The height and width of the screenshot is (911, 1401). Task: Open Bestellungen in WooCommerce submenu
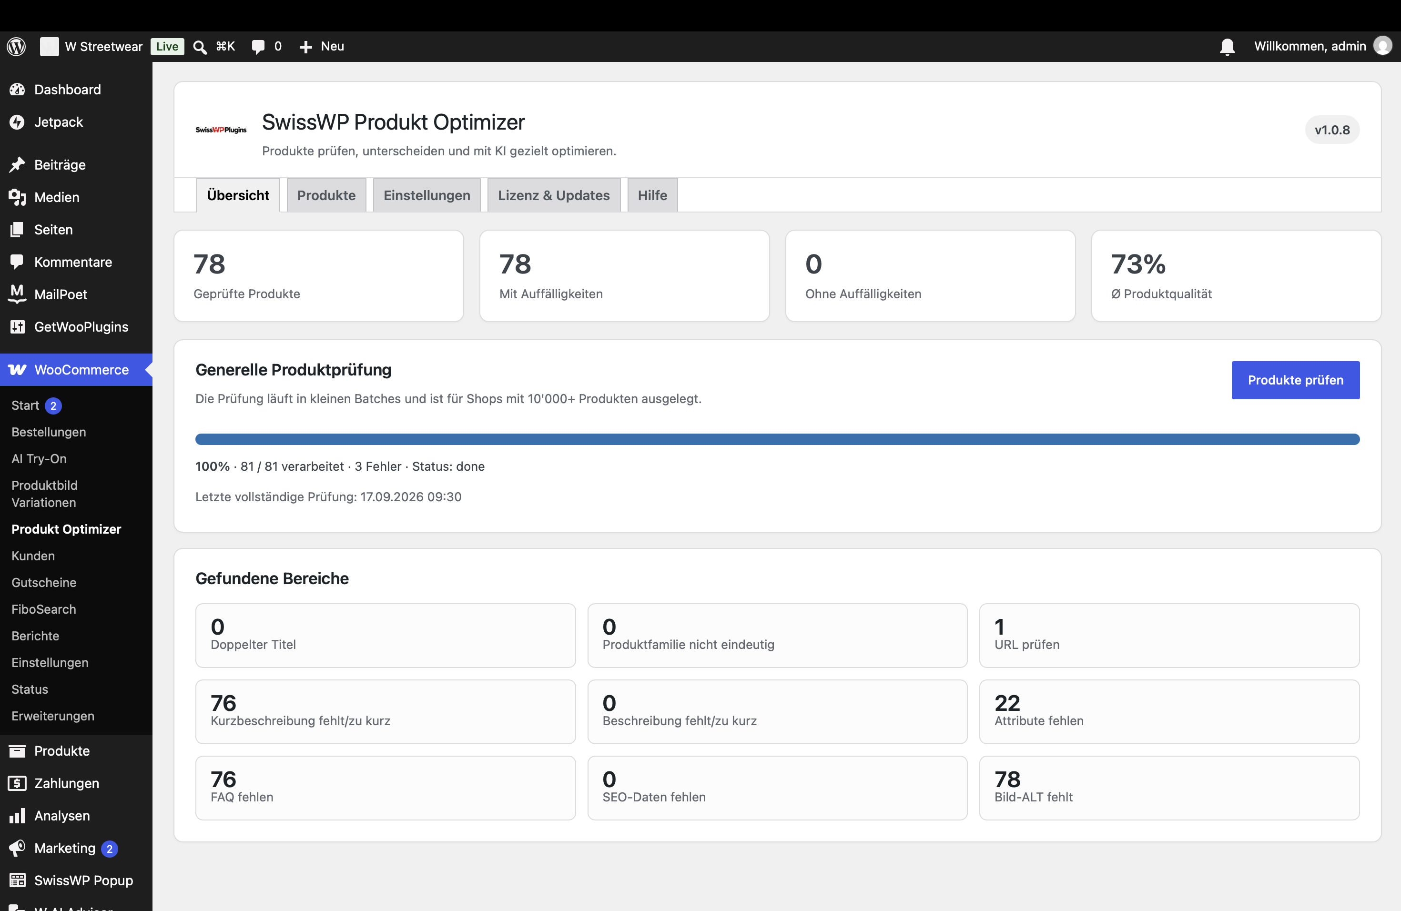point(49,432)
